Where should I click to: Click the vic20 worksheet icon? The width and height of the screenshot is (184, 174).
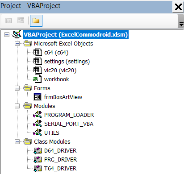(x=38, y=70)
